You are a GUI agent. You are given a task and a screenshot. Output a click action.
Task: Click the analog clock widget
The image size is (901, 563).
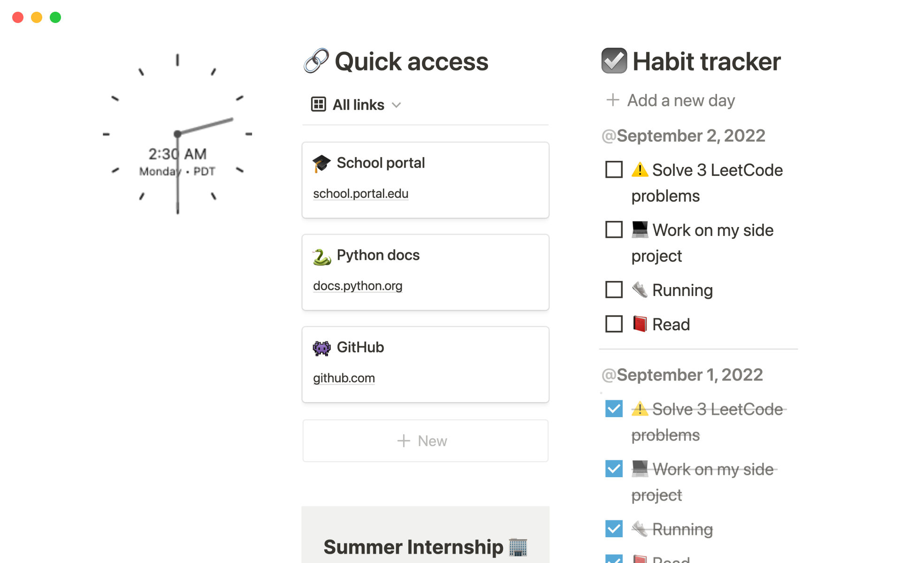177,135
